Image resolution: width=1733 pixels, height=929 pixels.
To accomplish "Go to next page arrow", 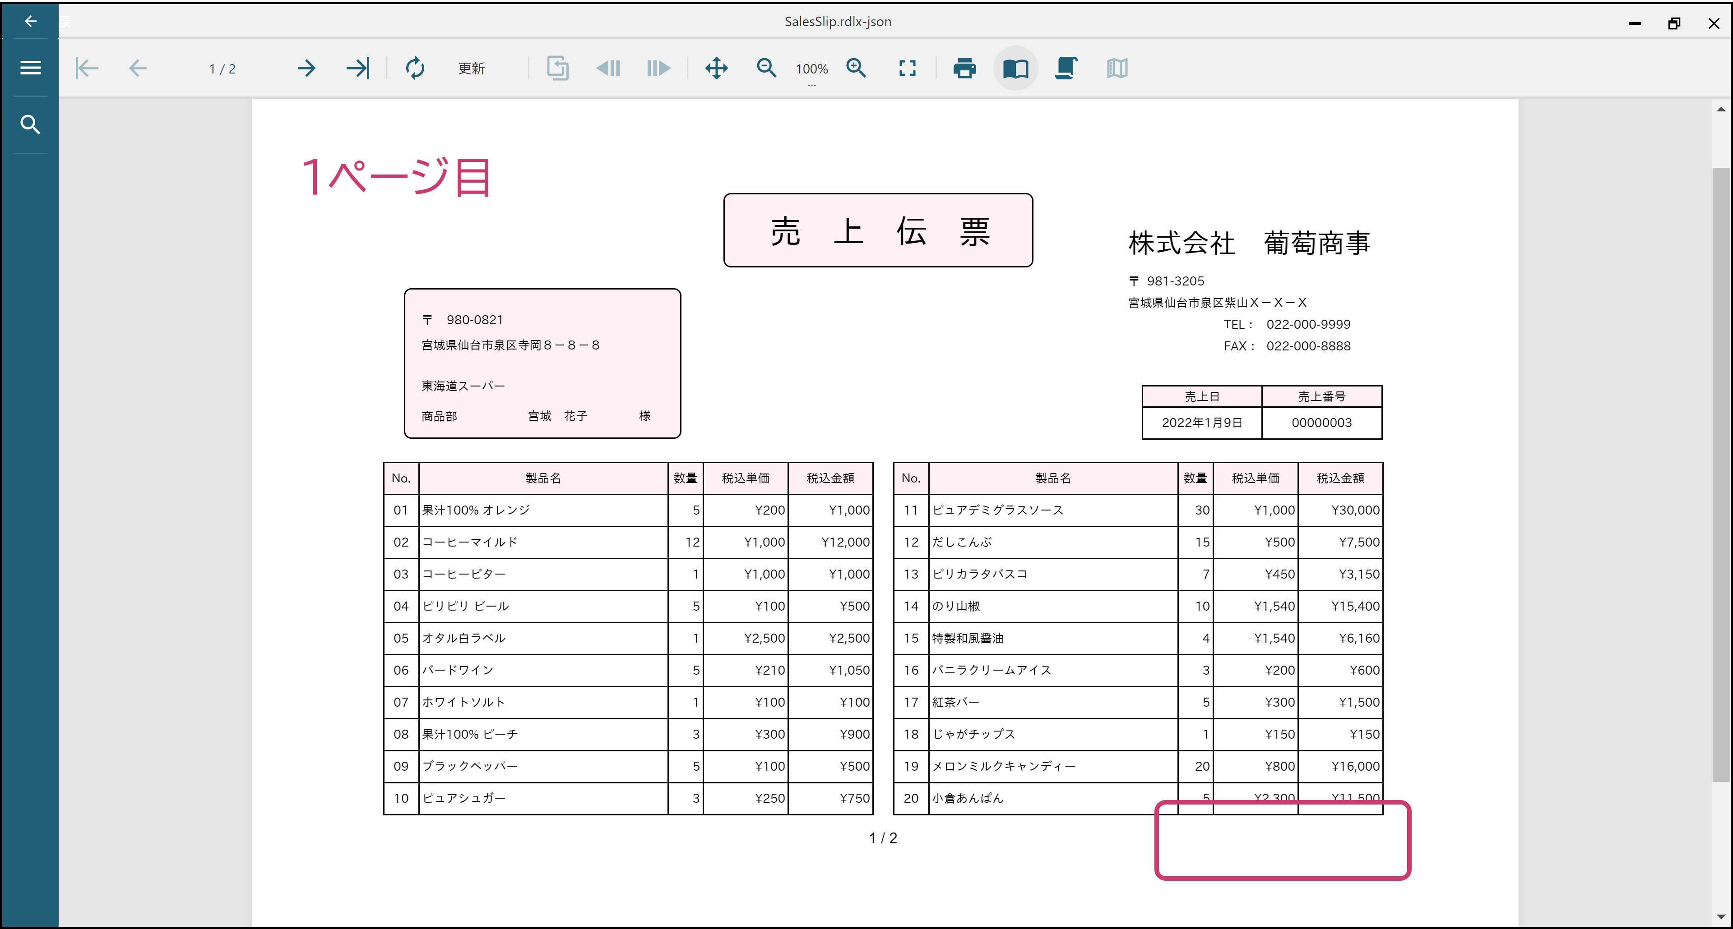I will click(307, 68).
